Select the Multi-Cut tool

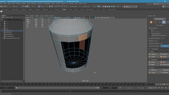point(154,70)
